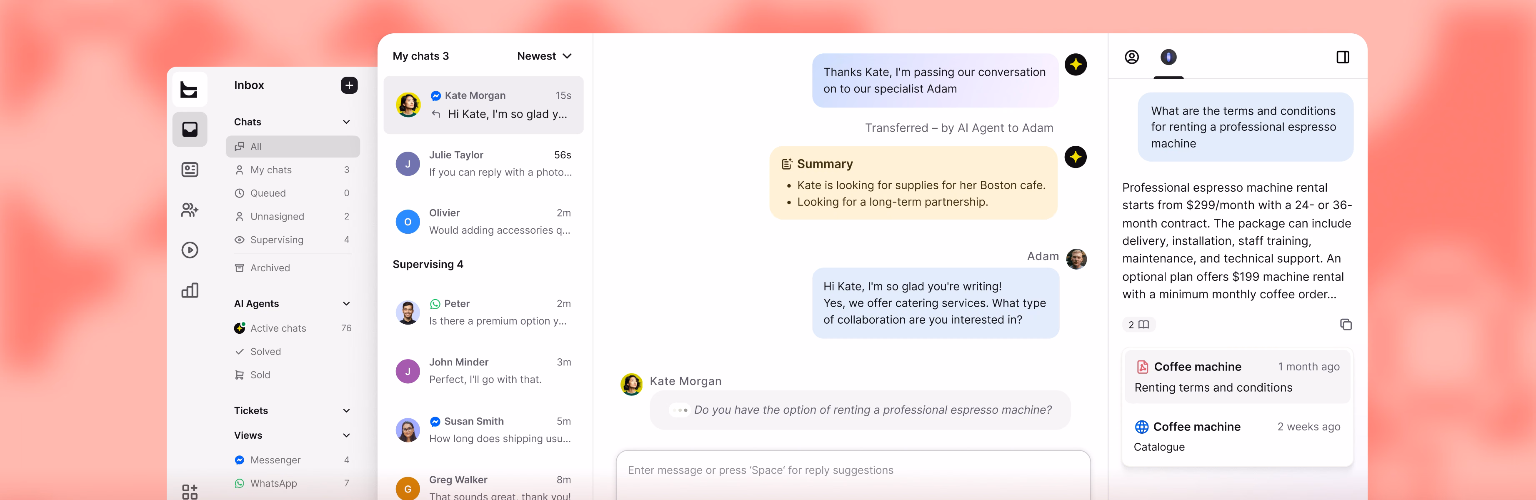Open the customer profile icon tab
The image size is (1536, 500).
click(1131, 57)
